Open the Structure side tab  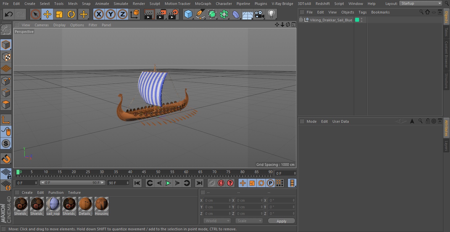[x=446, y=81]
